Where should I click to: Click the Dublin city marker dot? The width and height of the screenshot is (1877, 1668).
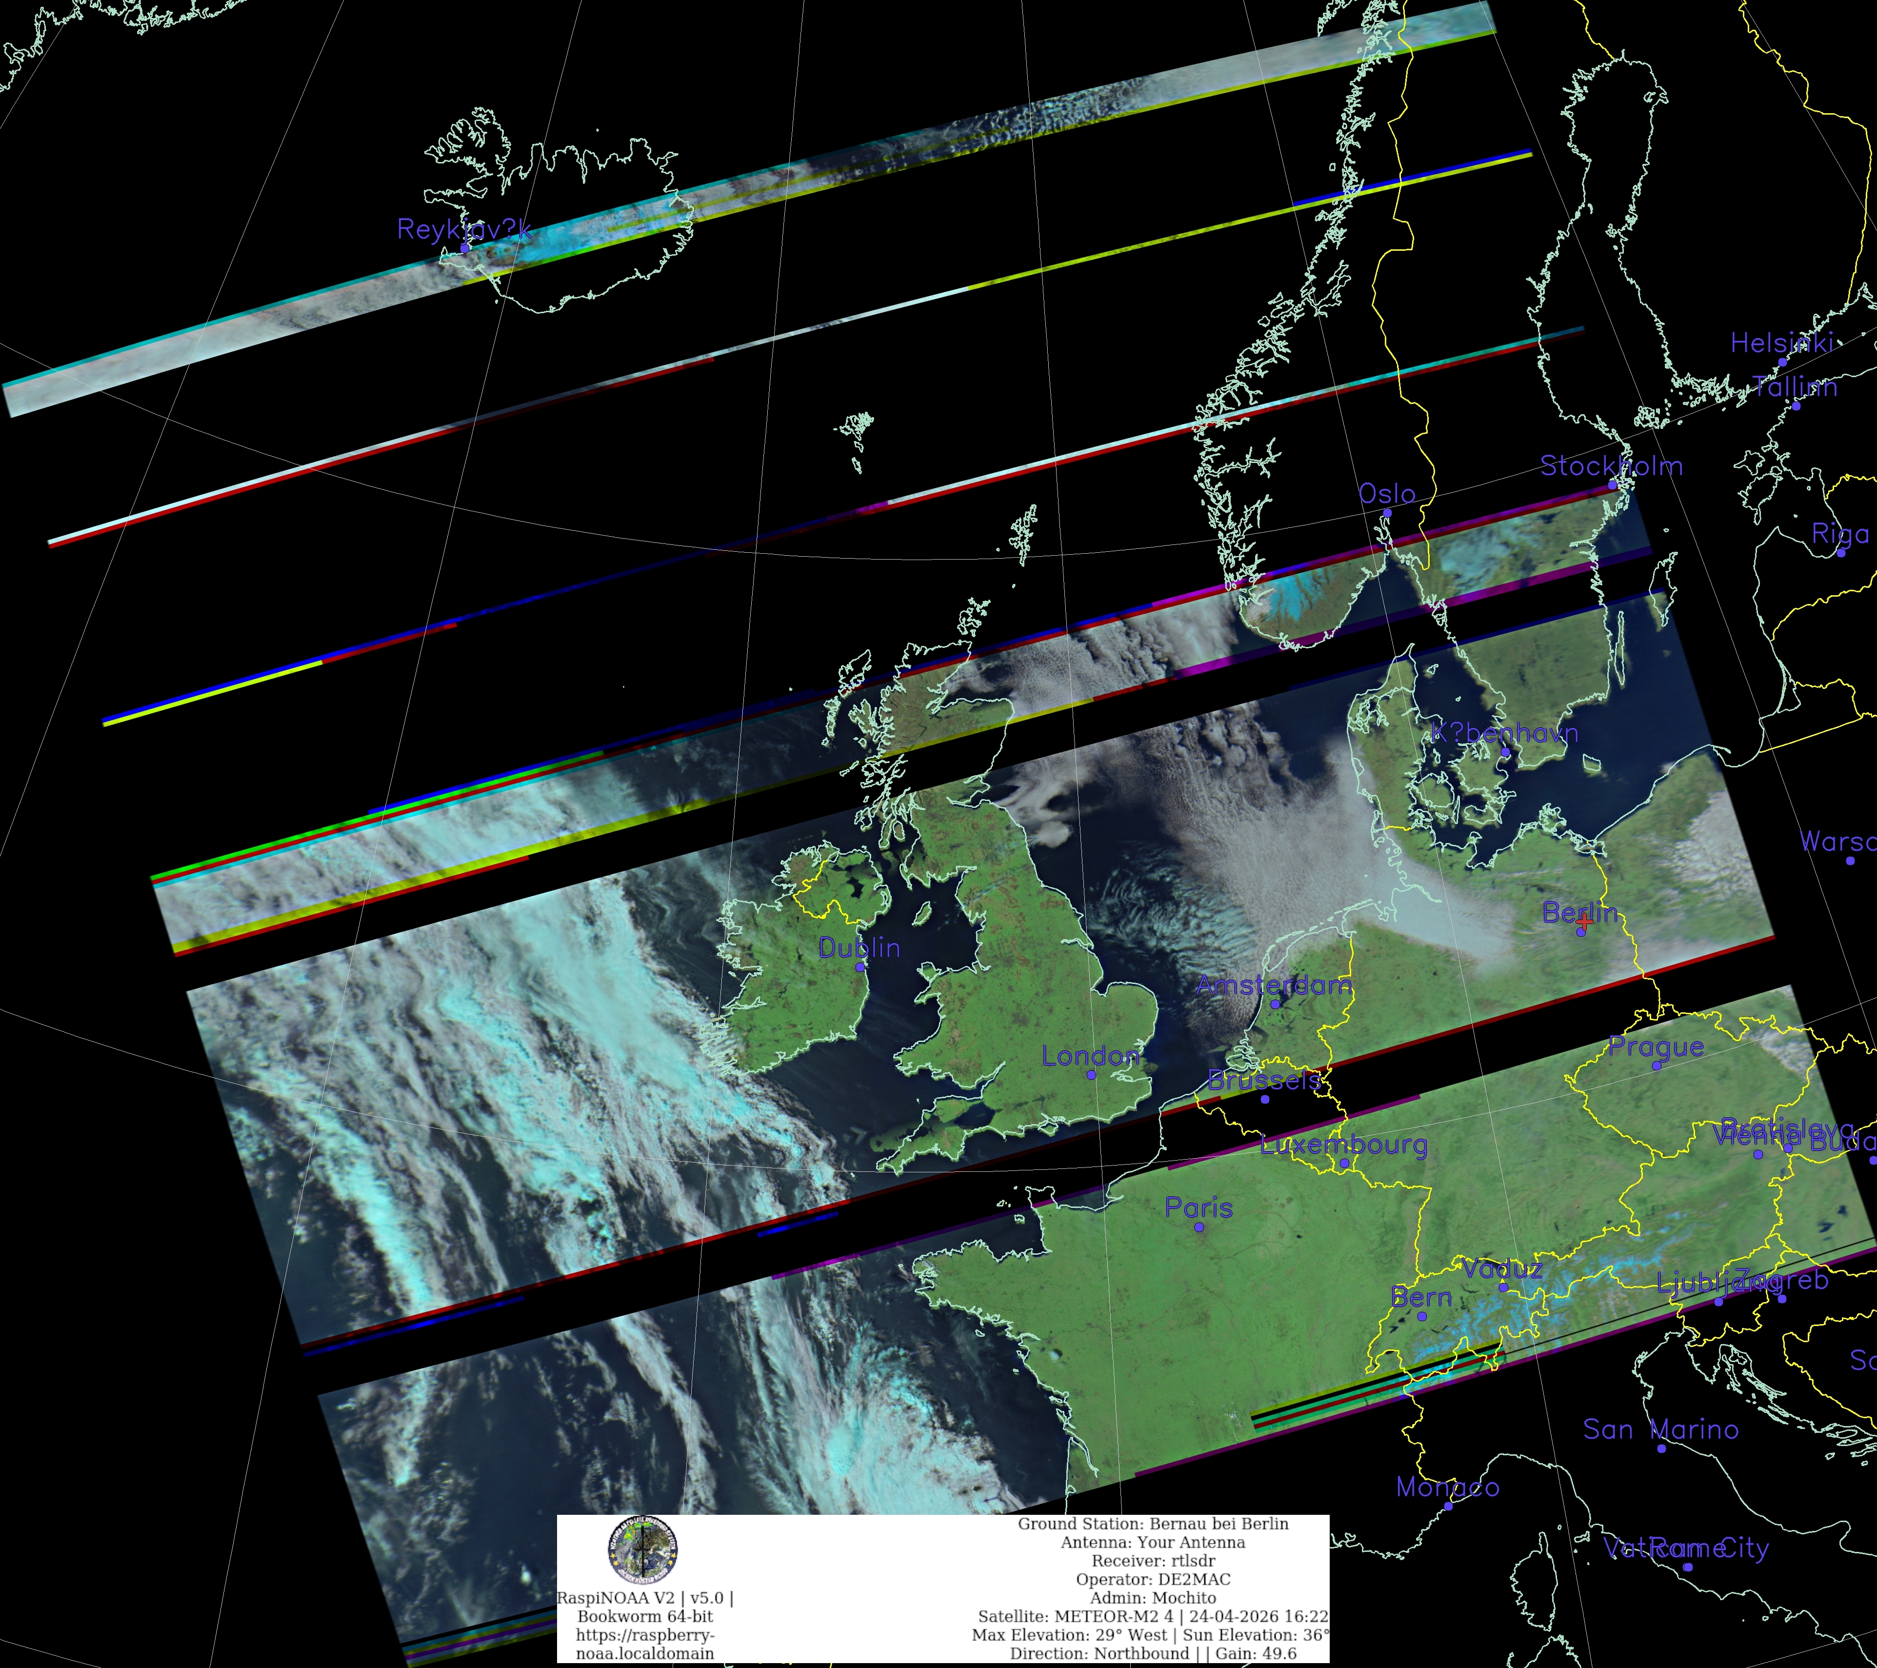click(860, 967)
